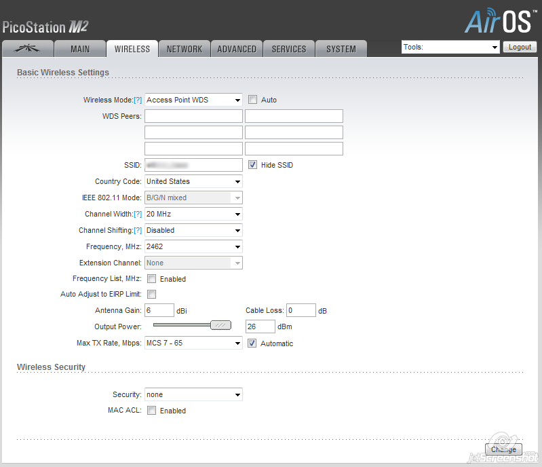Click the Output Power slider handle

[x=220, y=326]
